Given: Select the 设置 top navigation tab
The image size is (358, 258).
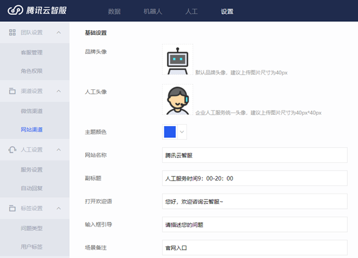Looking at the screenshot, I should [227, 11].
